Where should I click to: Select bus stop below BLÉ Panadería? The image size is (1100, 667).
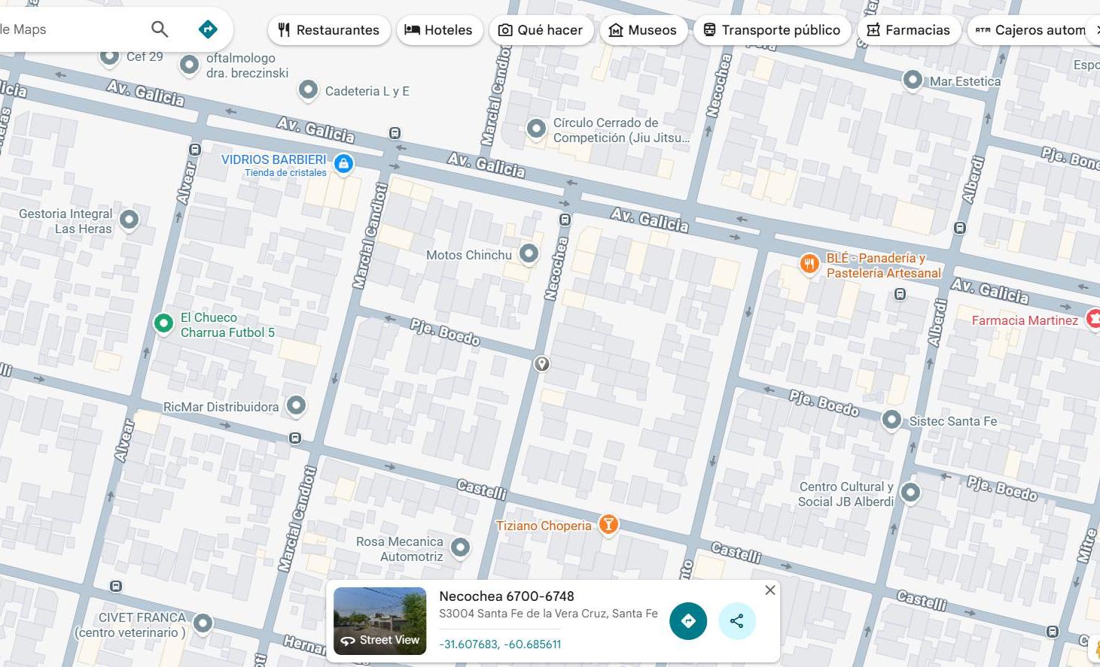(x=900, y=294)
